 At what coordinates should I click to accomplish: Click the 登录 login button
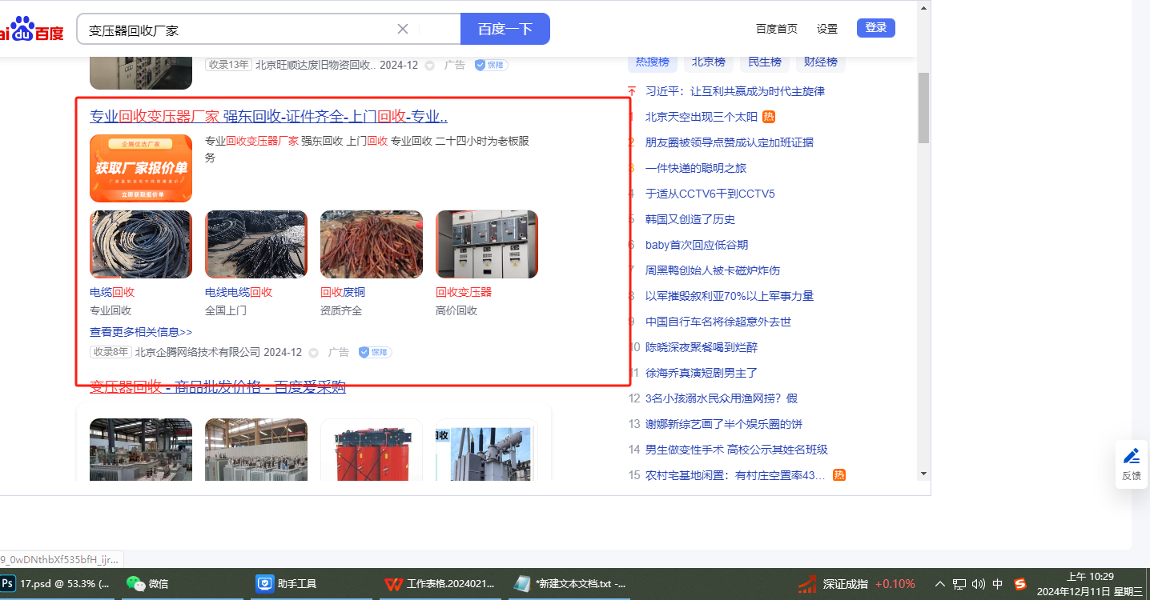876,28
